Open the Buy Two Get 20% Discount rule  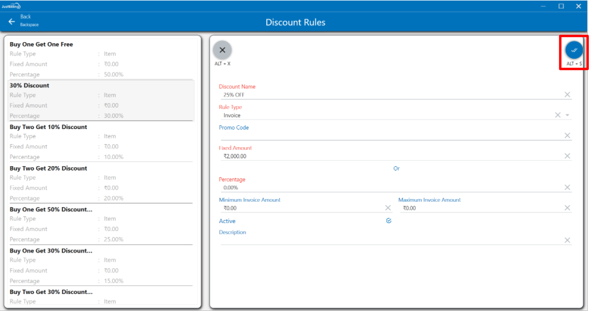[x=48, y=168]
